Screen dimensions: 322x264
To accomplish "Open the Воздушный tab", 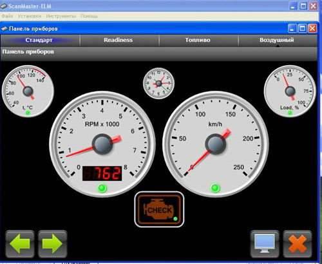I will click(x=277, y=40).
